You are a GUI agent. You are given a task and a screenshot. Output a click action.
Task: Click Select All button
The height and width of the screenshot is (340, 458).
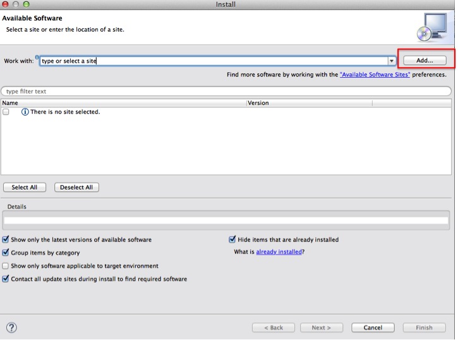[25, 187]
